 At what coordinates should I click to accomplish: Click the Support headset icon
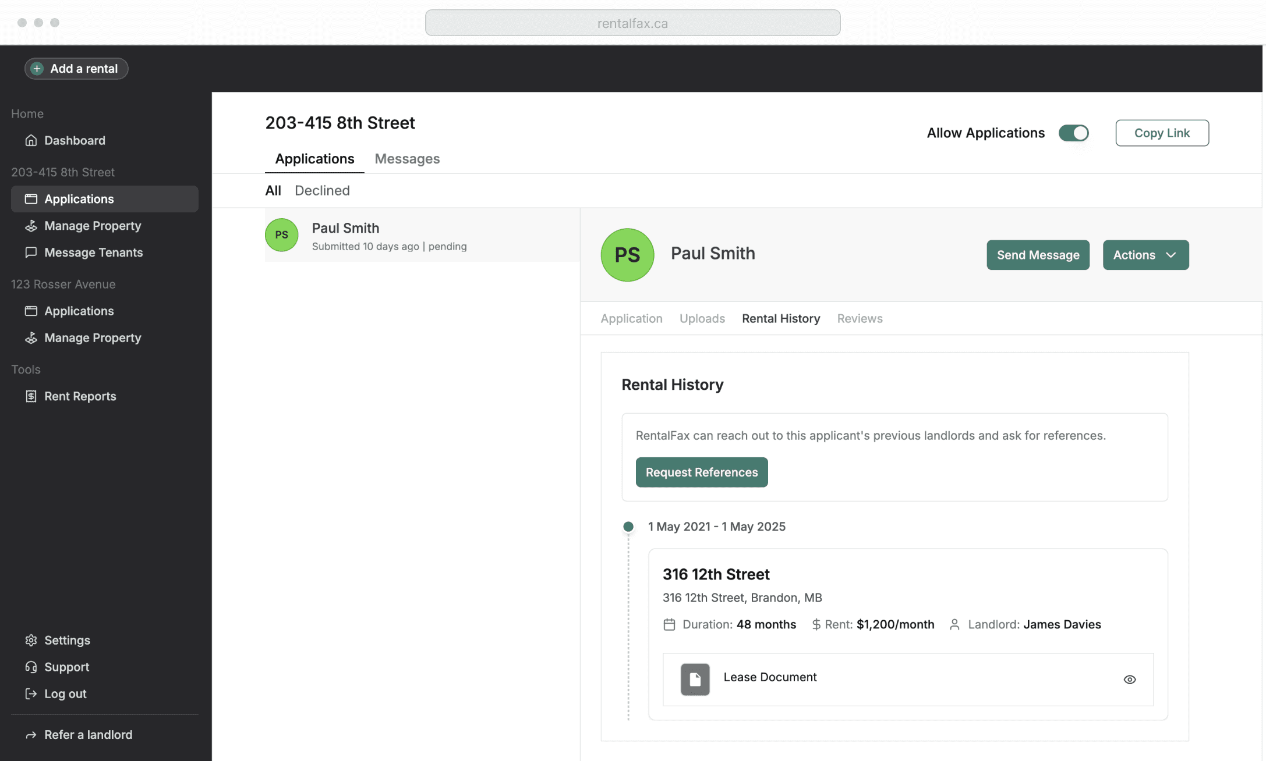(31, 667)
